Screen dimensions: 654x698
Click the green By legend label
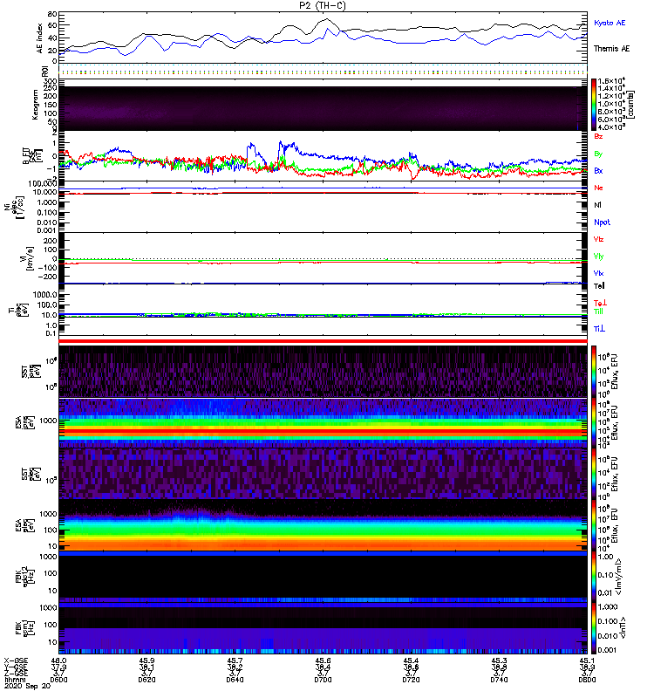click(x=598, y=154)
